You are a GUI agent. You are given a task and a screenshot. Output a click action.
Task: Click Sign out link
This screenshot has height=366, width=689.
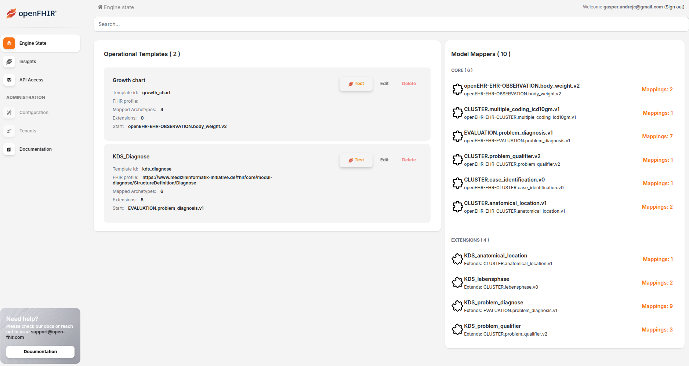[x=674, y=7]
